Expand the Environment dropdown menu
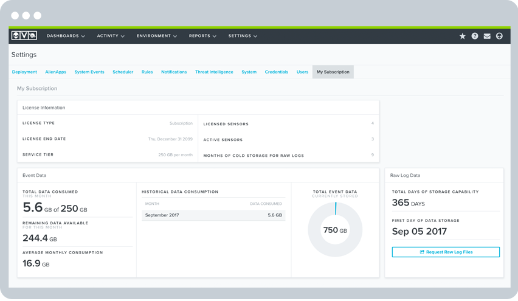Image resolution: width=518 pixels, height=301 pixels. 157,36
